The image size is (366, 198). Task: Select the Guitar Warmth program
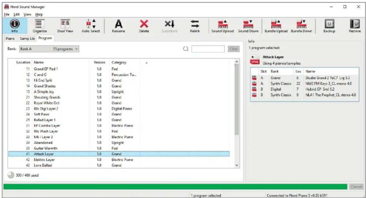pyautogui.click(x=119, y=148)
